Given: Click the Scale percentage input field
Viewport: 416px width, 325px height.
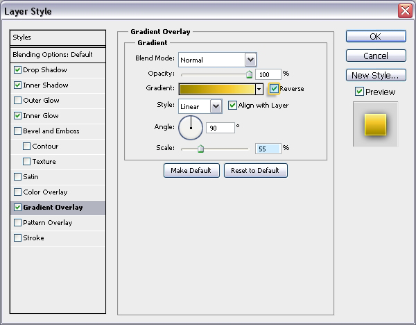Looking at the screenshot, I should [x=266, y=149].
